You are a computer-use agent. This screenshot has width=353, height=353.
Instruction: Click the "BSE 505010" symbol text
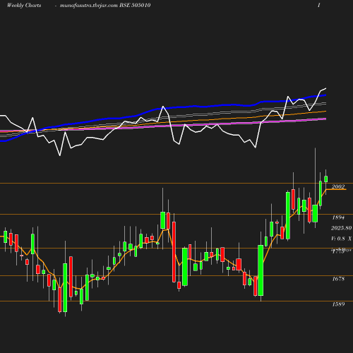click(135, 5)
